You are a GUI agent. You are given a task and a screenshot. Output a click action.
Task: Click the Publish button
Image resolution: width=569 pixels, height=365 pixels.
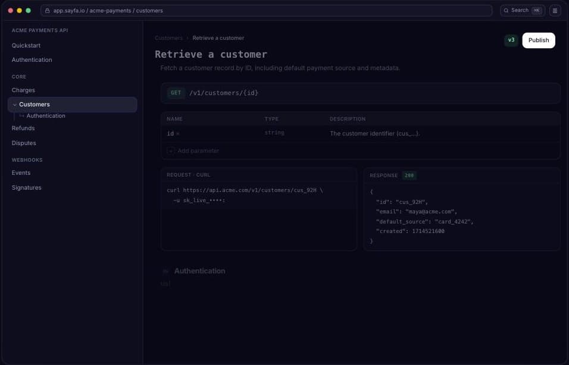pyautogui.click(x=539, y=40)
